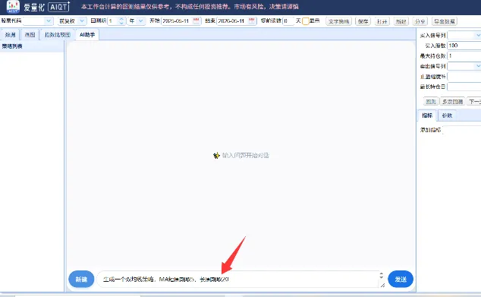Toggle the 显示 checkbox in toolbar
Screen dimensions: 481x297
306,21
